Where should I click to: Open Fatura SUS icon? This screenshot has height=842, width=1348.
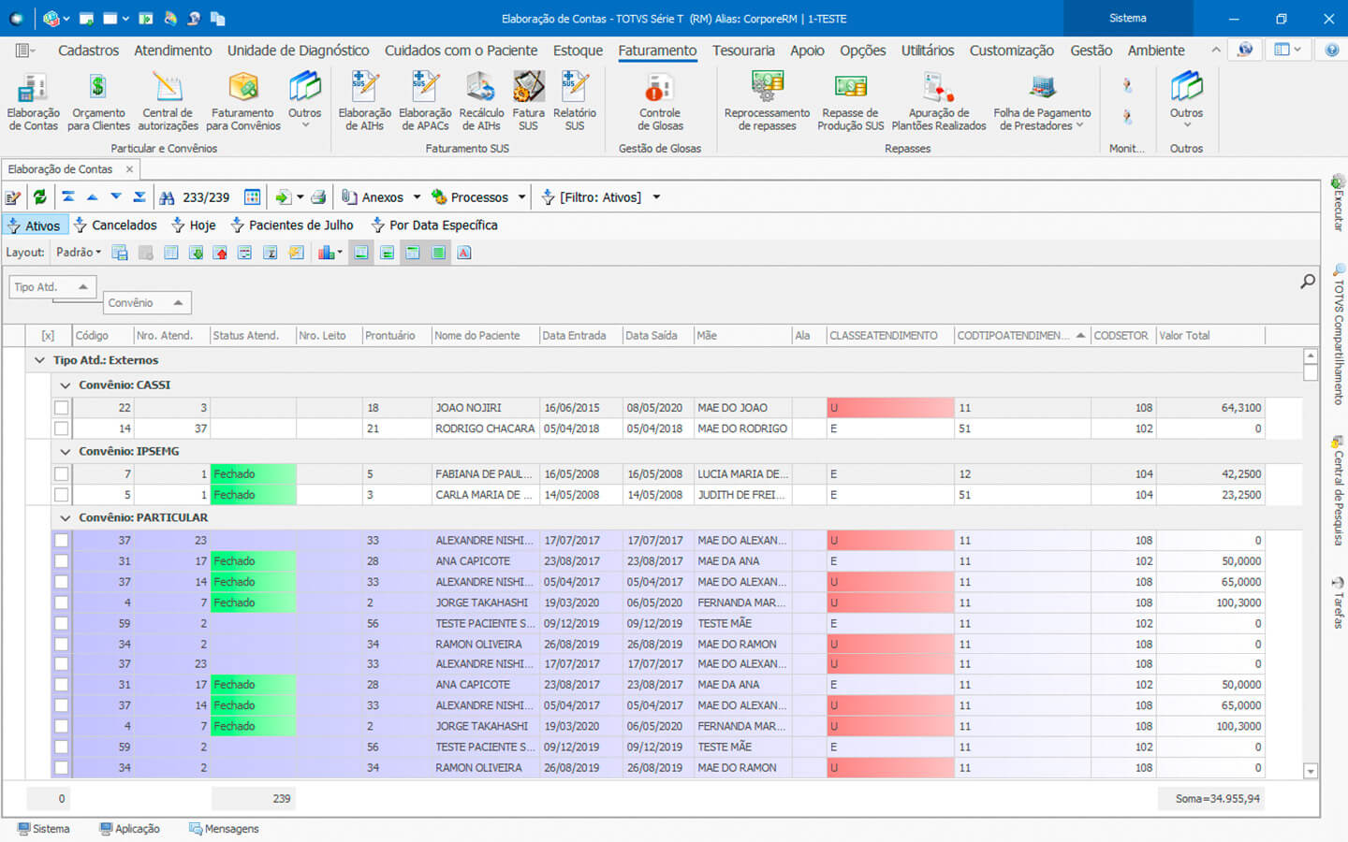(x=528, y=101)
